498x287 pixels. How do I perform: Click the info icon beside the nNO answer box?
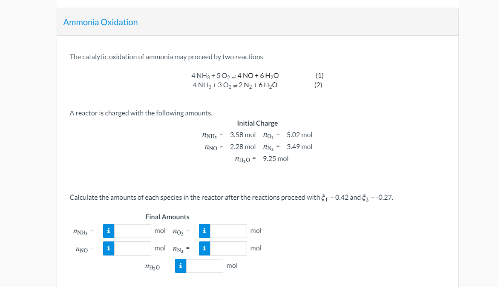click(x=108, y=248)
